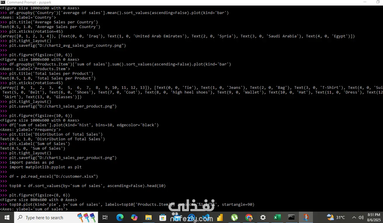383x223 pixels.
Task: Open Power BI from the taskbar
Action: pos(220,217)
